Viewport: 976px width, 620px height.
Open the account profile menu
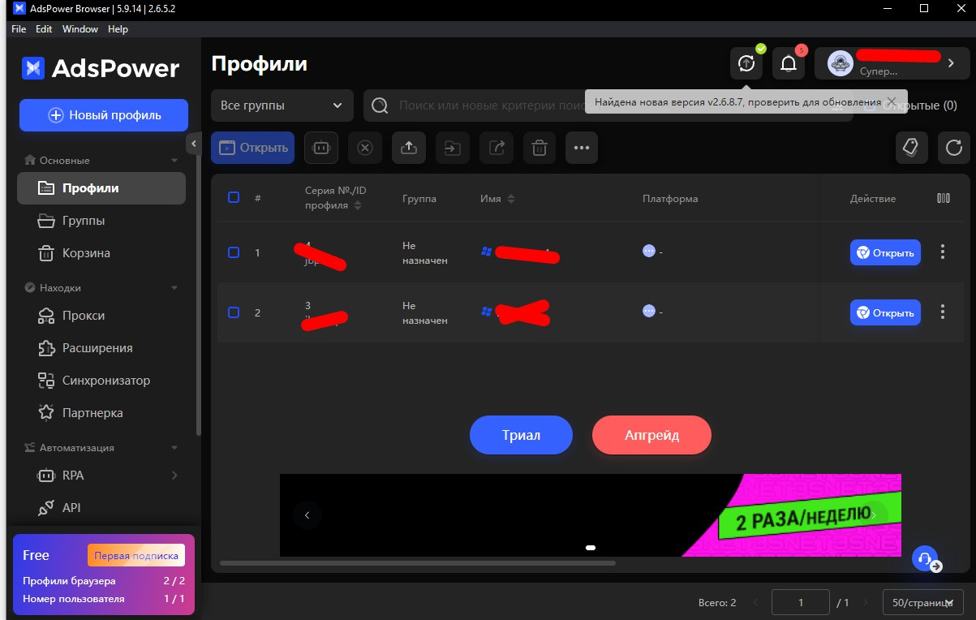[892, 63]
